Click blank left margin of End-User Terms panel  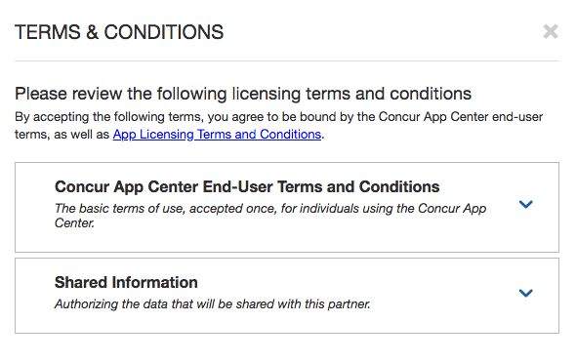[x=35, y=207]
